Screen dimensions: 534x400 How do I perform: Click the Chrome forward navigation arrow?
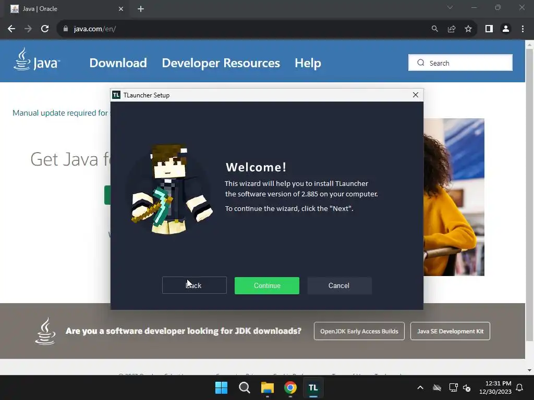pos(28,29)
